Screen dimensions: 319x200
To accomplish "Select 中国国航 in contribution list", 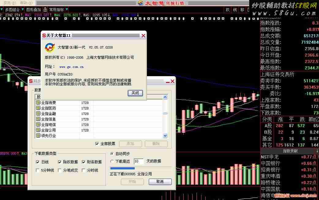I will click(270, 189).
